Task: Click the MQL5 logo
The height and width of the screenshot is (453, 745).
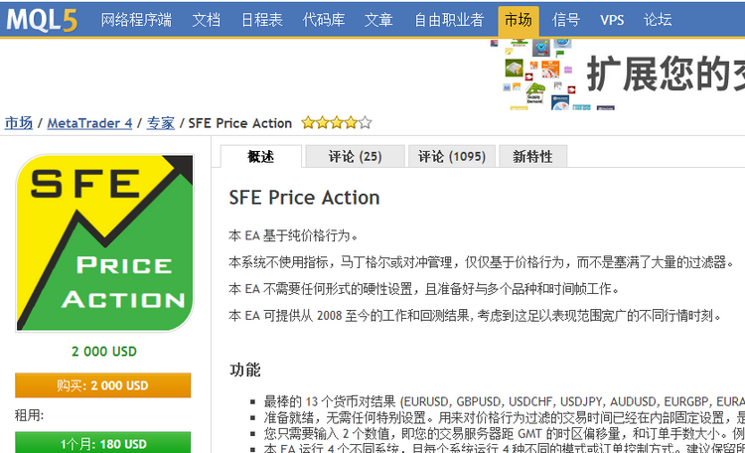Action: tap(42, 20)
